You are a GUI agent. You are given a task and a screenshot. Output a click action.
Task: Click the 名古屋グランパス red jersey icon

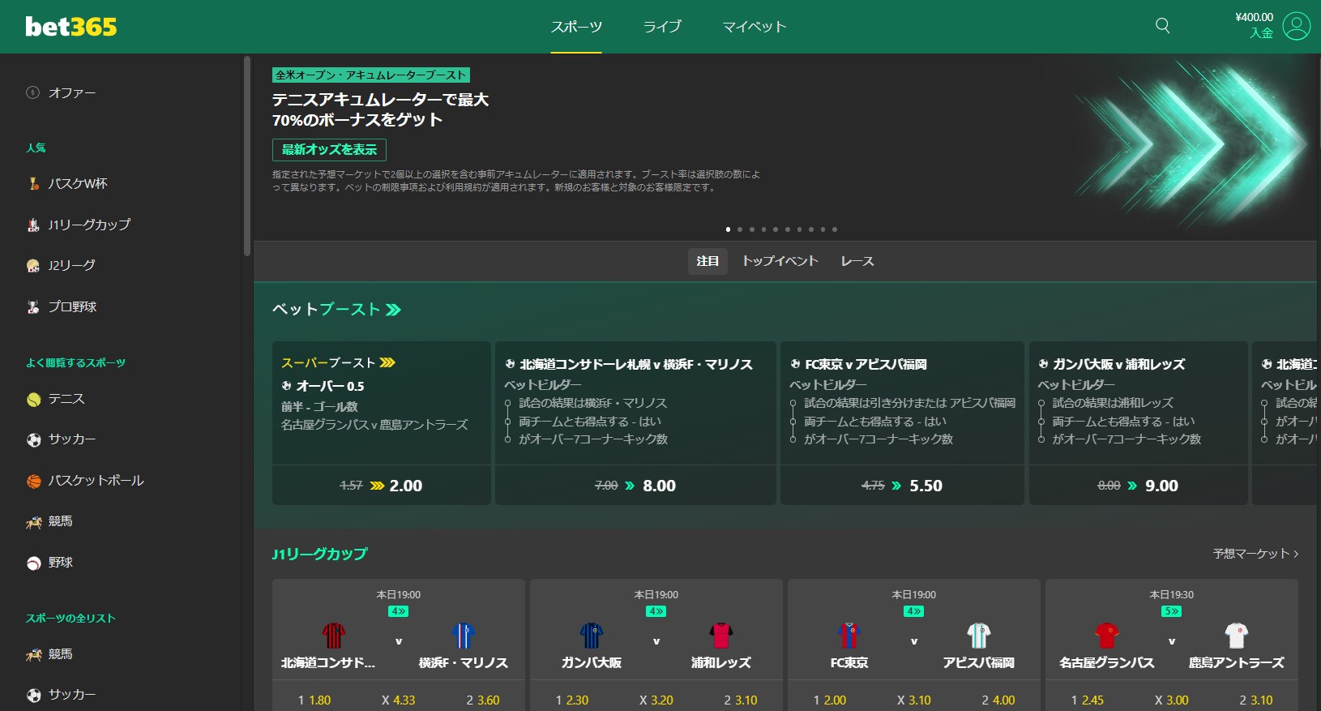1107,635
